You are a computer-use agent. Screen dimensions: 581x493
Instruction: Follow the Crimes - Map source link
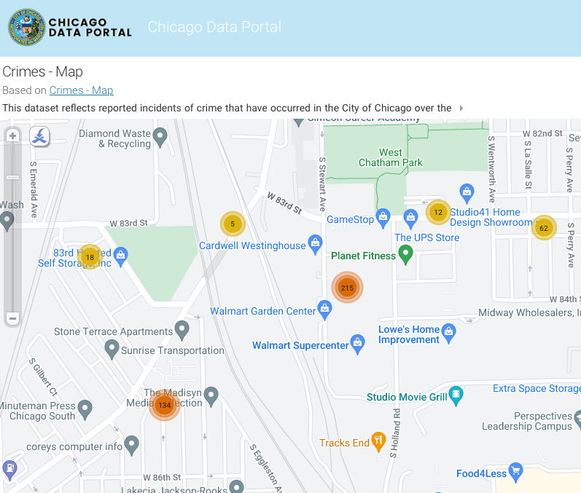[x=81, y=90]
